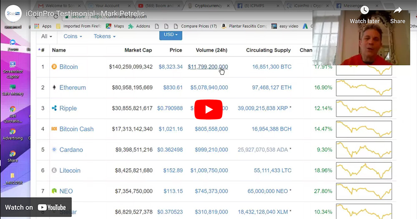Play the YouTube video
The image size is (417, 219).
208,109
